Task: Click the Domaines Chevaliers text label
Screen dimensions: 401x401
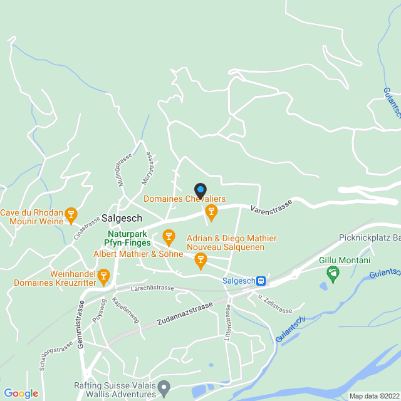Action: (185, 199)
